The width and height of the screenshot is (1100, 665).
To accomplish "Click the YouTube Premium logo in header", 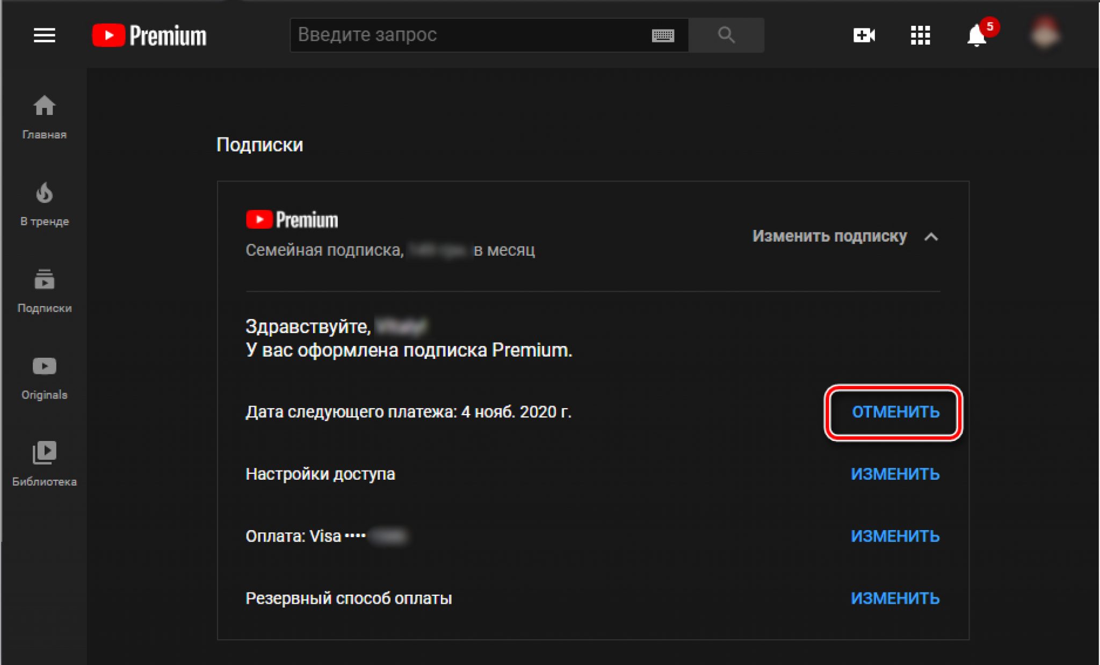I will (149, 35).
